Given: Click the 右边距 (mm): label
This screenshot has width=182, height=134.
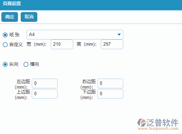Looking at the screenshot, I should click(88, 84).
